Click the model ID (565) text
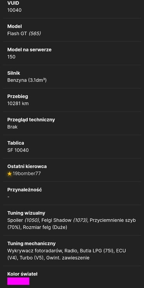Viewport: 144px width, 288px height. click(x=35, y=33)
